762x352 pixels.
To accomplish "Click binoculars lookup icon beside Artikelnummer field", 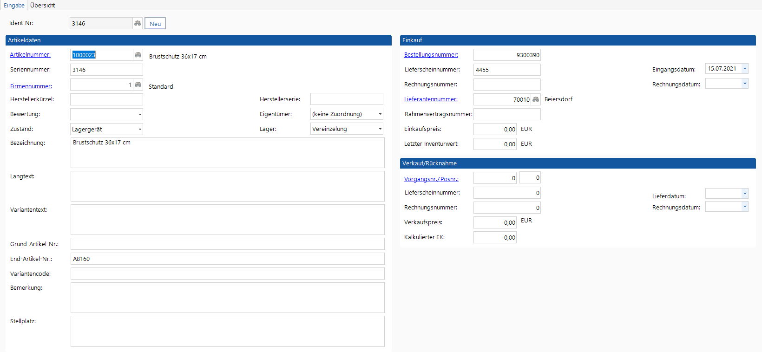I will pos(138,55).
